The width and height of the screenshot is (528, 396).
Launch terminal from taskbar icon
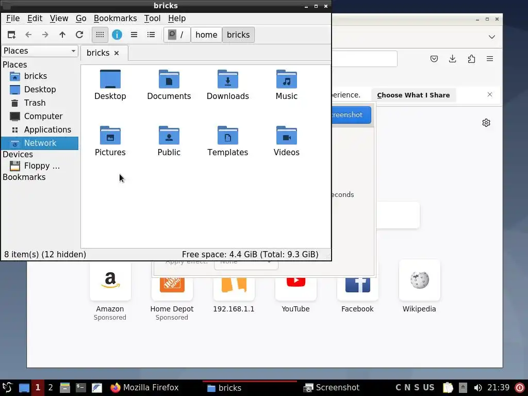click(x=81, y=388)
